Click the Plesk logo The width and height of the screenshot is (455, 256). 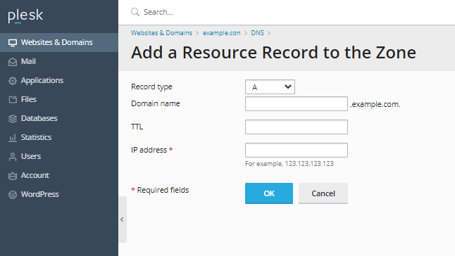click(x=25, y=15)
